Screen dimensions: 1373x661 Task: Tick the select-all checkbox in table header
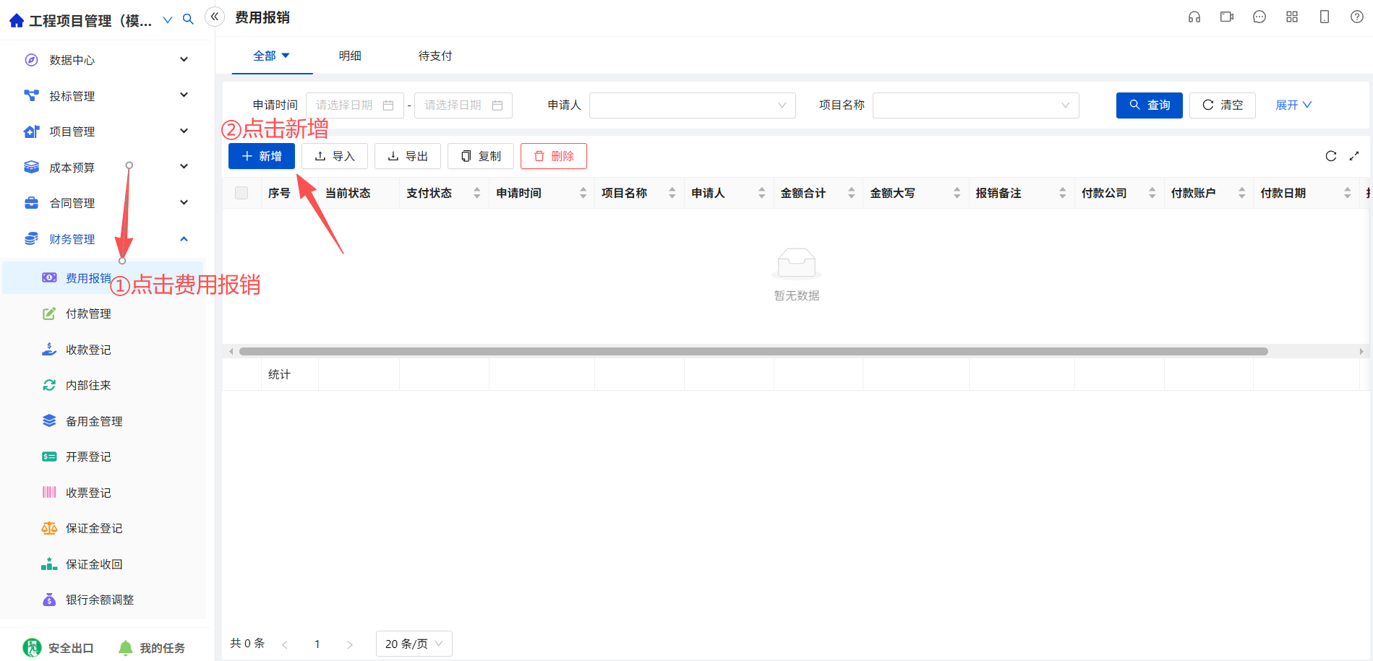(x=241, y=193)
